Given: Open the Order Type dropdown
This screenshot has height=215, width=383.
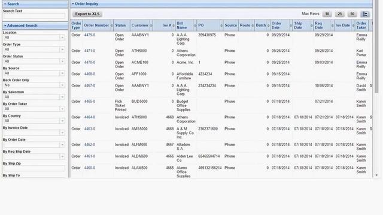Looking at the screenshot, I should tap(62, 50).
